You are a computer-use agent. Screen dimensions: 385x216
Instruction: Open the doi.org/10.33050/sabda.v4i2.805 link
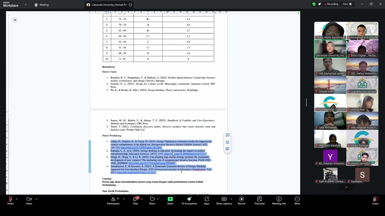tap(141, 148)
